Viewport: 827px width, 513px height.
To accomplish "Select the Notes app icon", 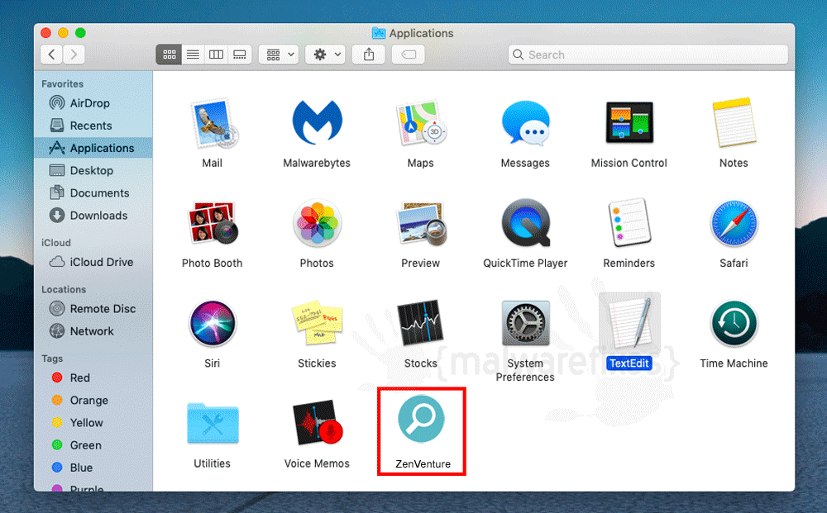I will tap(734, 123).
